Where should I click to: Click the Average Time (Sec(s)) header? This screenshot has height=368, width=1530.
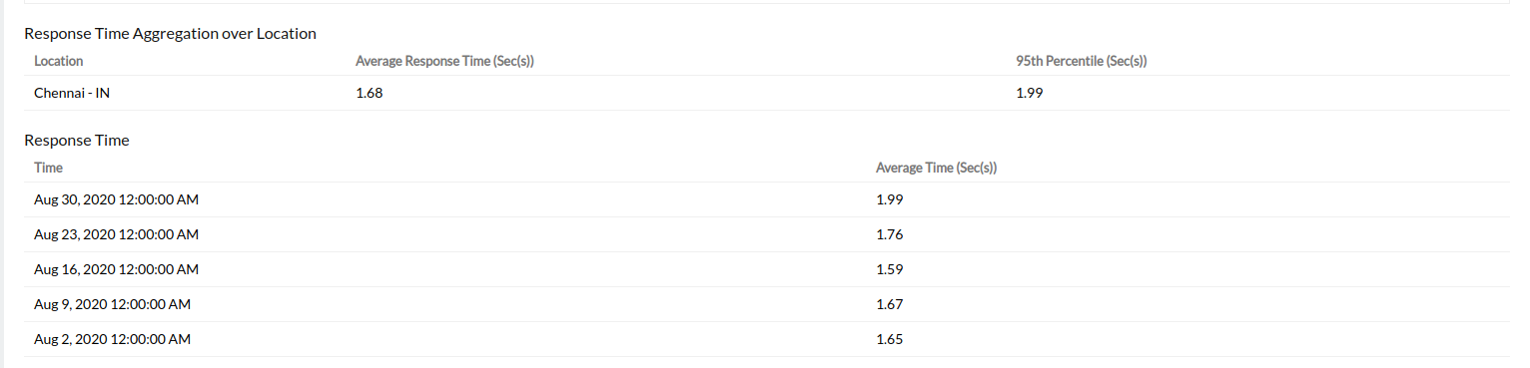tap(937, 168)
